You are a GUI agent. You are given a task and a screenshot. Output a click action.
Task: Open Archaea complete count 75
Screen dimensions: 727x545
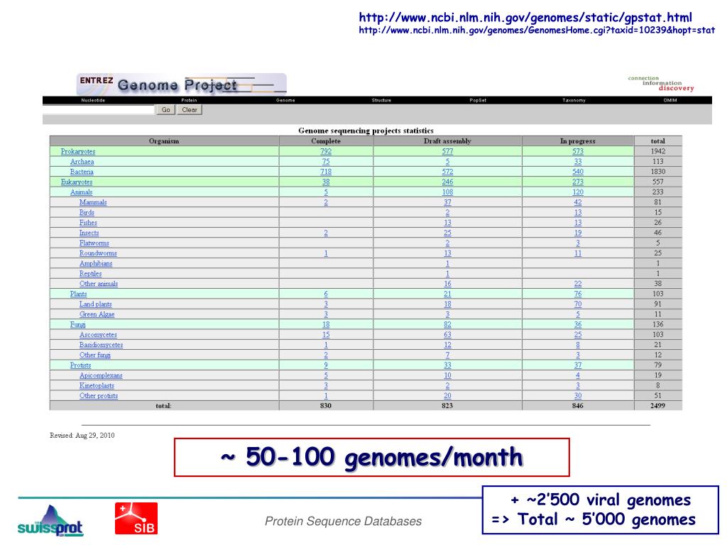[326, 162]
